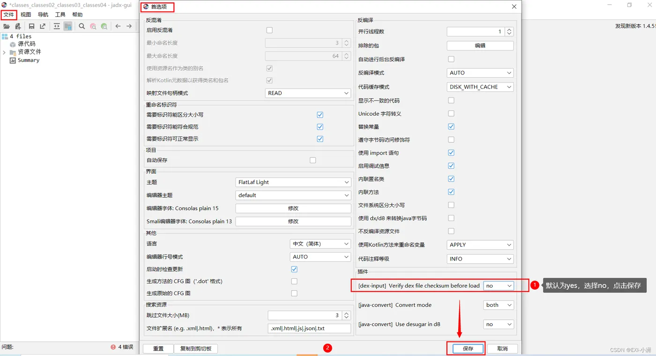Open the Use desugar in d8 dropdown
This screenshot has width=656, height=356.
(499, 324)
